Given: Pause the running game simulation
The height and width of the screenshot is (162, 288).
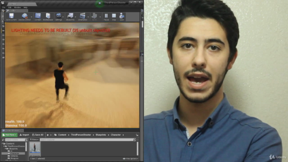Looking at the screenshot, I should 106,17.
